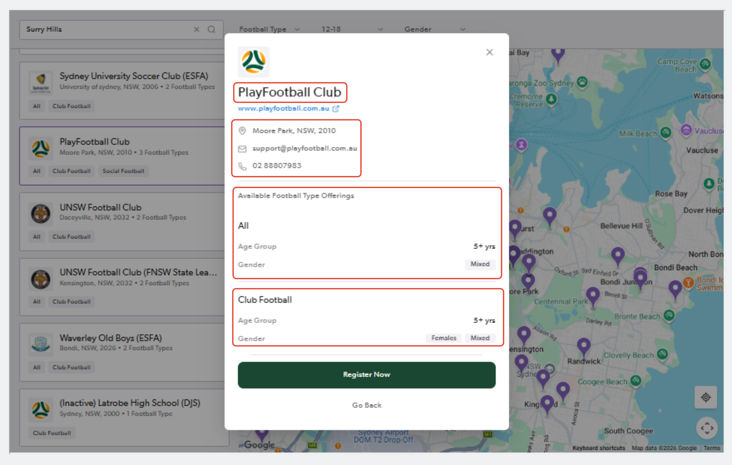
Task: Close the PlayFootball Club dialog
Action: pos(489,52)
